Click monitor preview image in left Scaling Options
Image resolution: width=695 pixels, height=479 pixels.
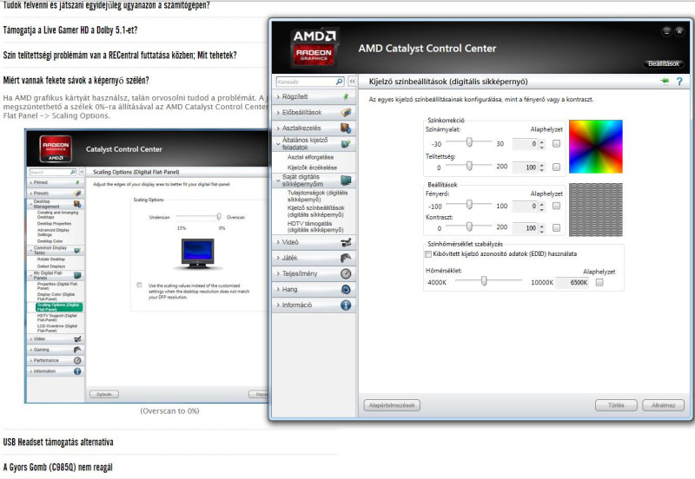[x=198, y=253]
